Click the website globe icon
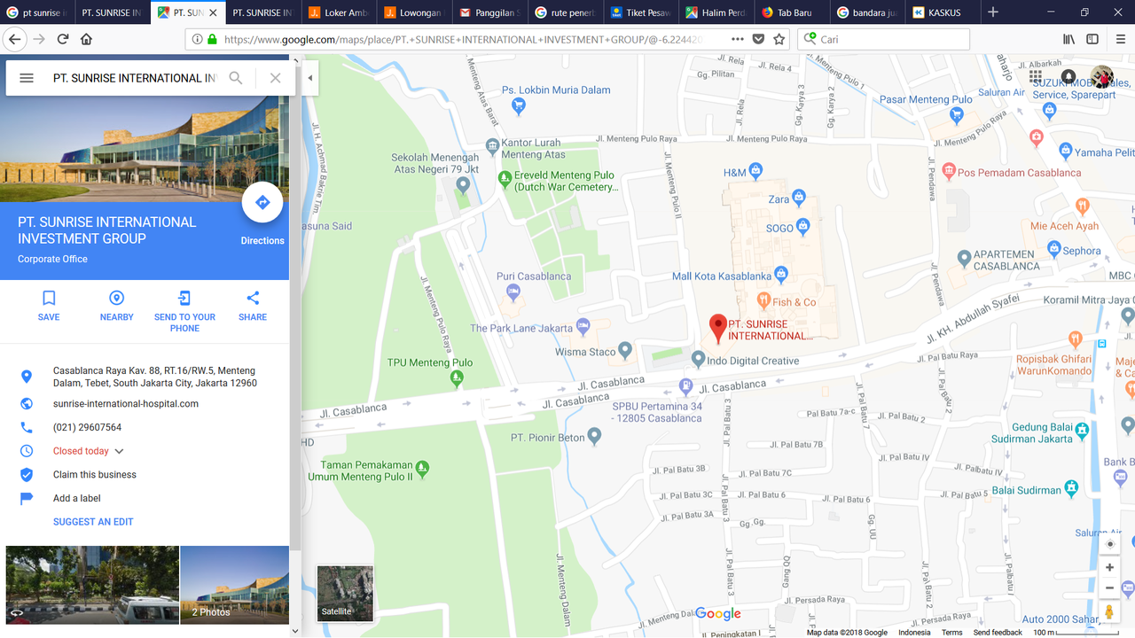 coord(27,404)
